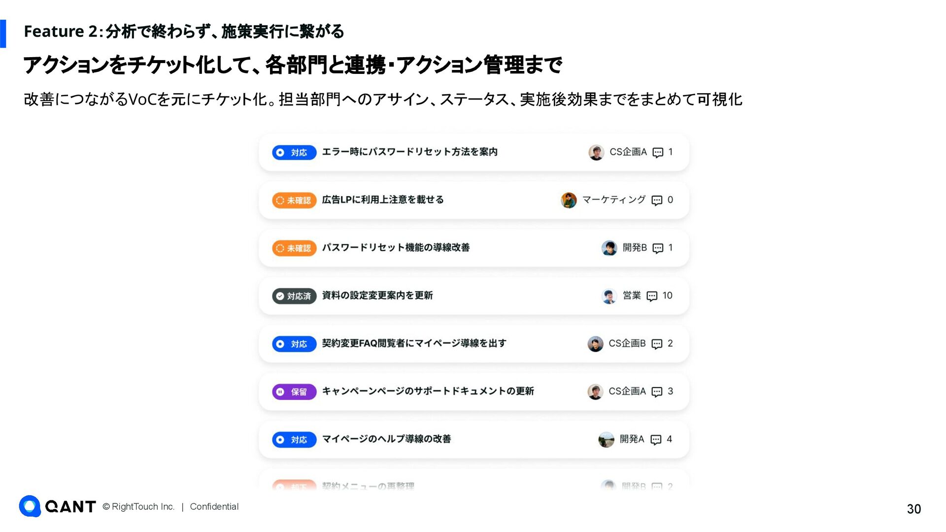Select the ticket row 契約変更FAQ閲覧者にマイページ導線を出す
The height and width of the screenshot is (532, 946).
click(414, 343)
